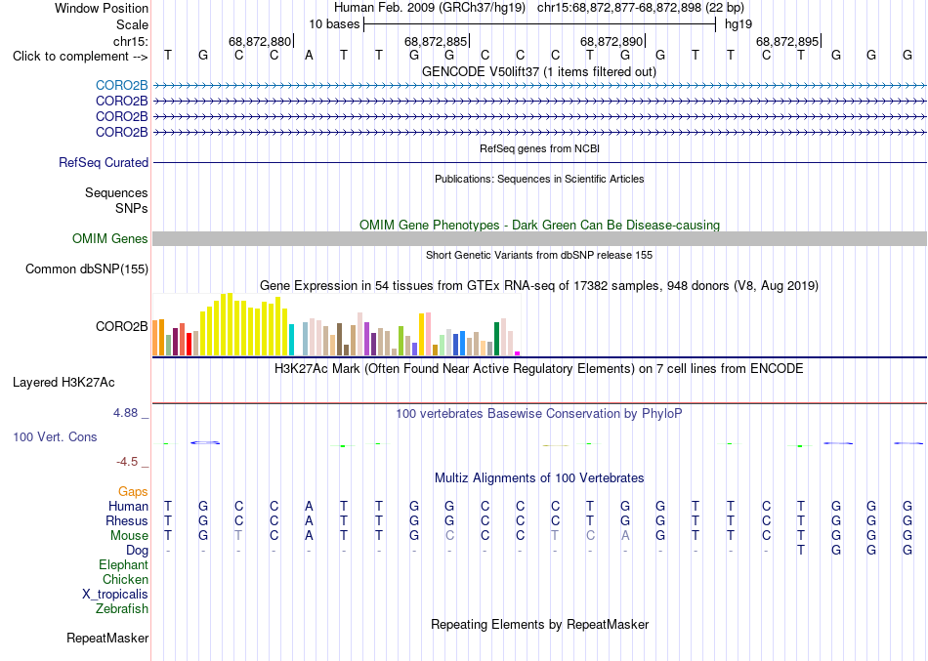Select the Layered H3K27Ac track label
This screenshot has height=661, width=928.
(63, 383)
